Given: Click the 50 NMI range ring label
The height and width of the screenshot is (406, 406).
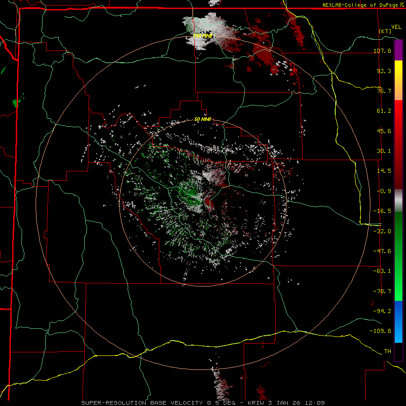Looking at the screenshot, I should pos(203,119).
